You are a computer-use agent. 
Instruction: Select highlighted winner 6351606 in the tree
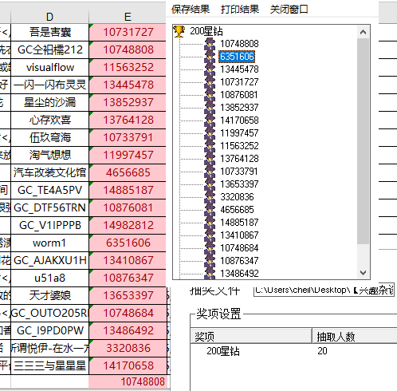tap(237, 57)
